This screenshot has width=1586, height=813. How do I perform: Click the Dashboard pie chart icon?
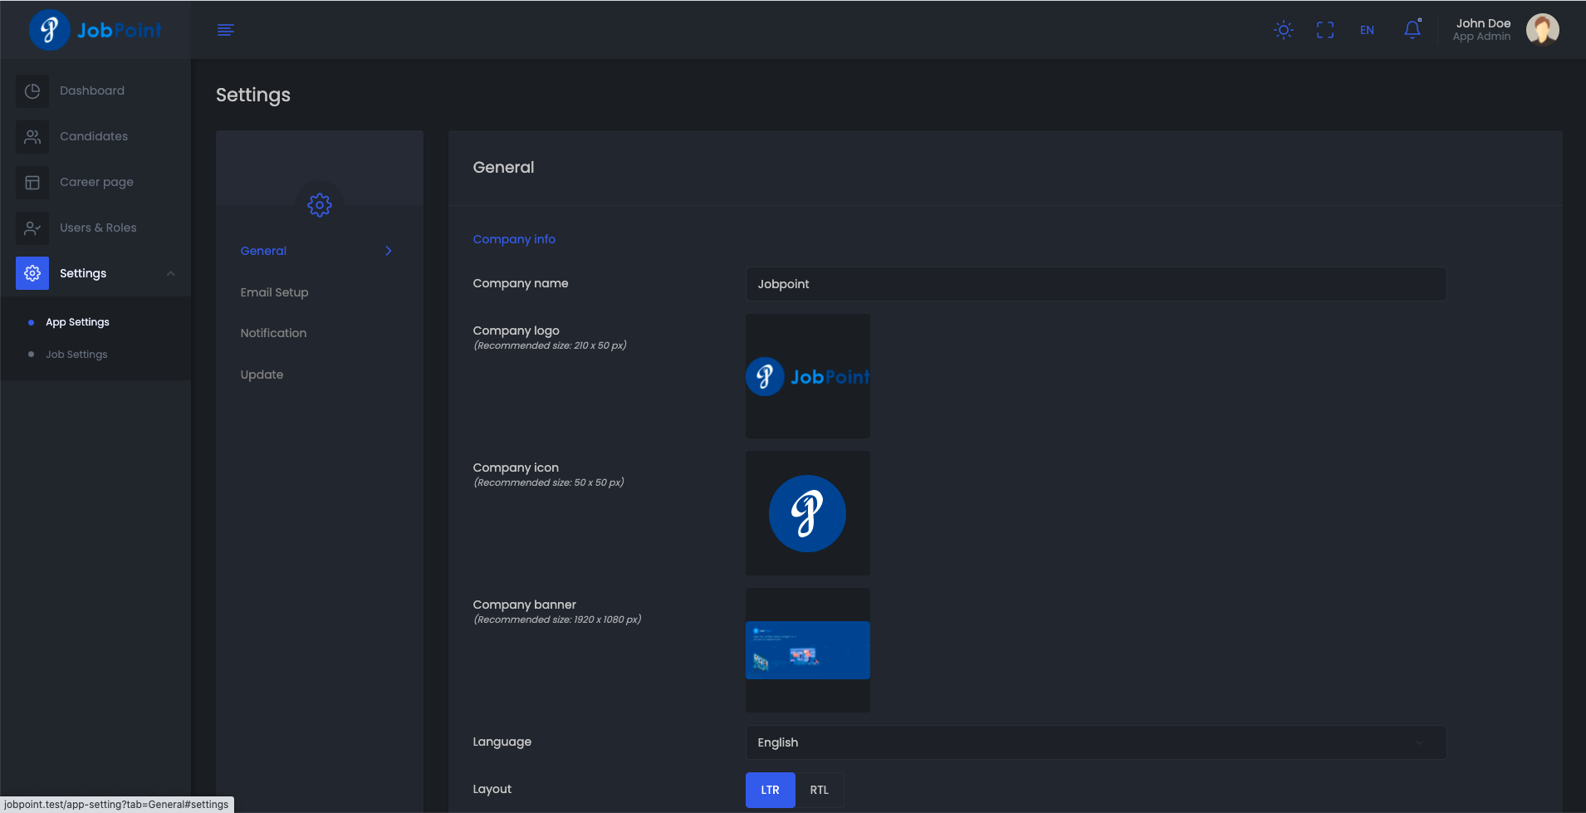(32, 91)
